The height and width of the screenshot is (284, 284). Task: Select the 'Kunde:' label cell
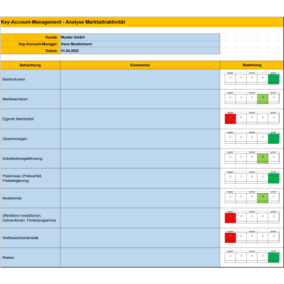[30, 37]
